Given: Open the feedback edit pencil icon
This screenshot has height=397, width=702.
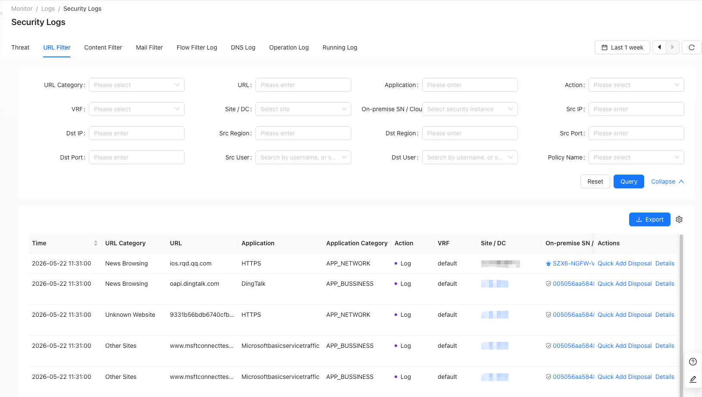Looking at the screenshot, I should point(693,379).
